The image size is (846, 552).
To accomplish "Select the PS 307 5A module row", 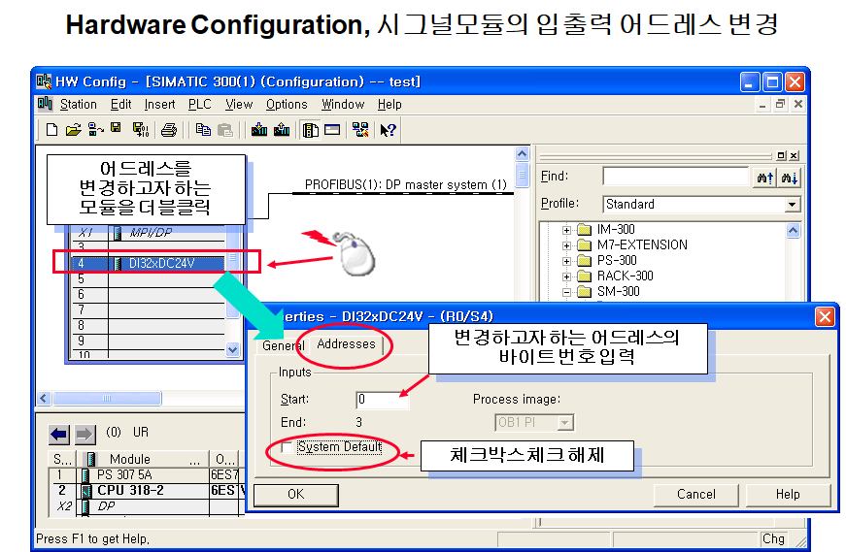I will click(147, 475).
